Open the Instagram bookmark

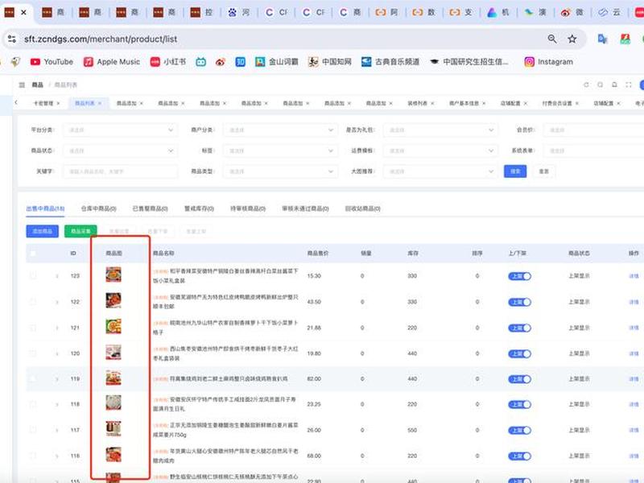tap(549, 62)
